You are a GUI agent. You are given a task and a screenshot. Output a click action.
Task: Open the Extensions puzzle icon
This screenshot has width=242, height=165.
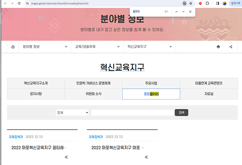pos(207,3)
